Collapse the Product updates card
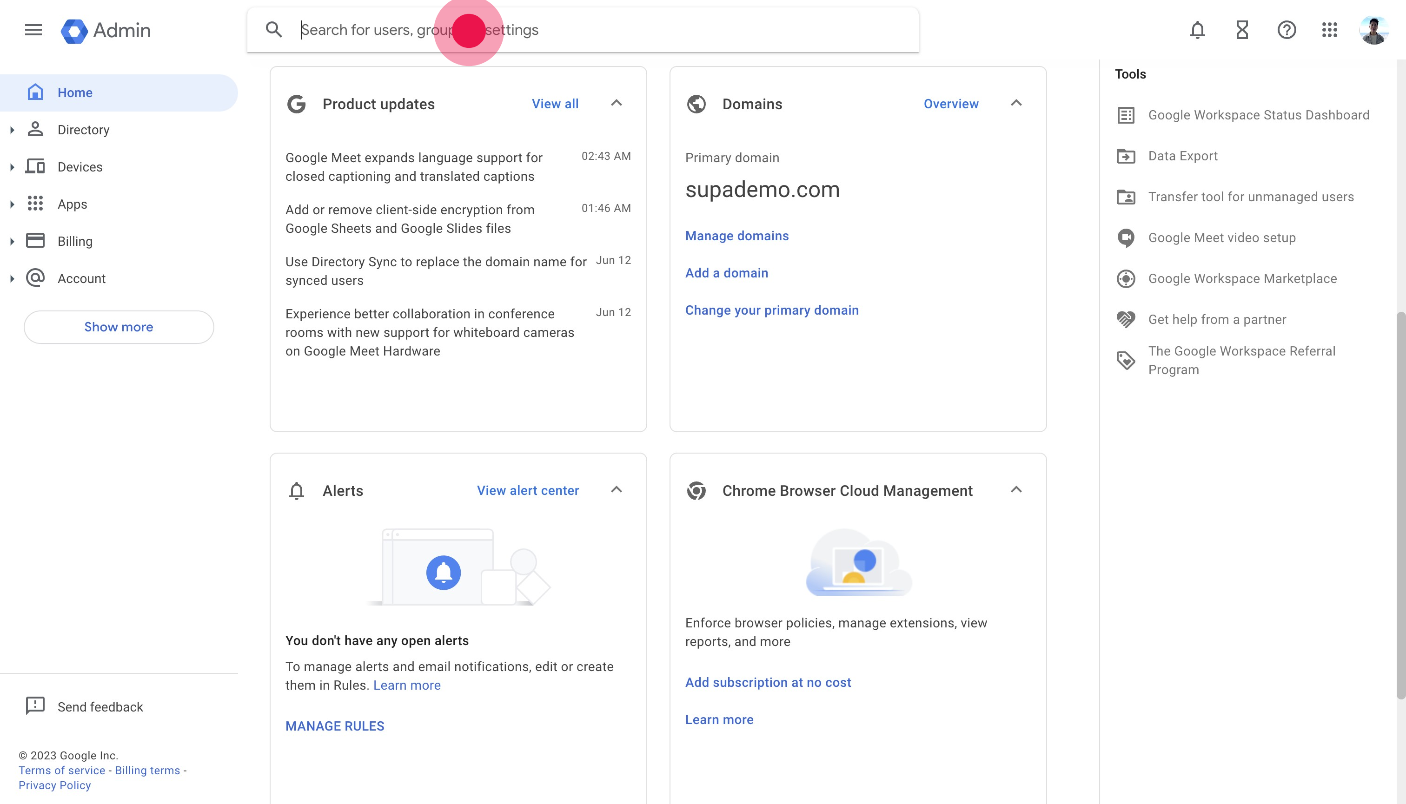The height and width of the screenshot is (804, 1406). (x=617, y=103)
